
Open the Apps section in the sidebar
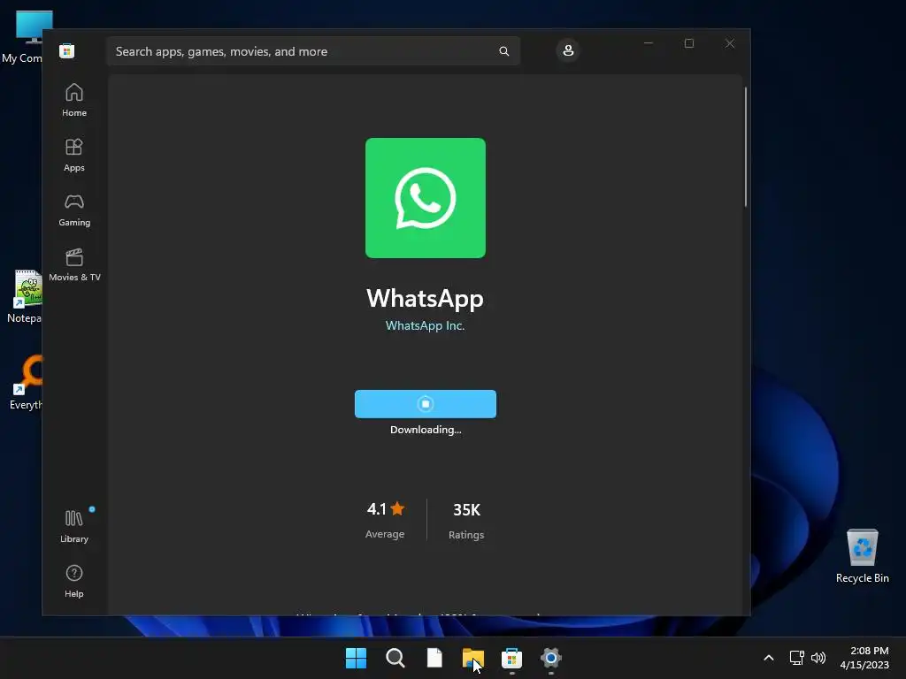coord(74,156)
